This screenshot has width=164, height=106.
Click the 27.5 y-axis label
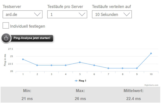click(11, 49)
